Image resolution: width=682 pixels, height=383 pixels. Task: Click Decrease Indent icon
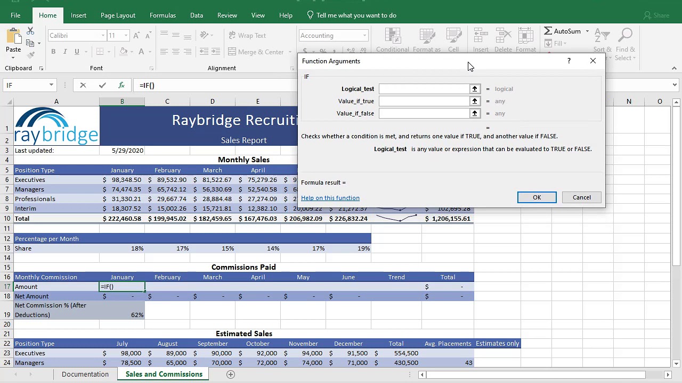(x=204, y=52)
